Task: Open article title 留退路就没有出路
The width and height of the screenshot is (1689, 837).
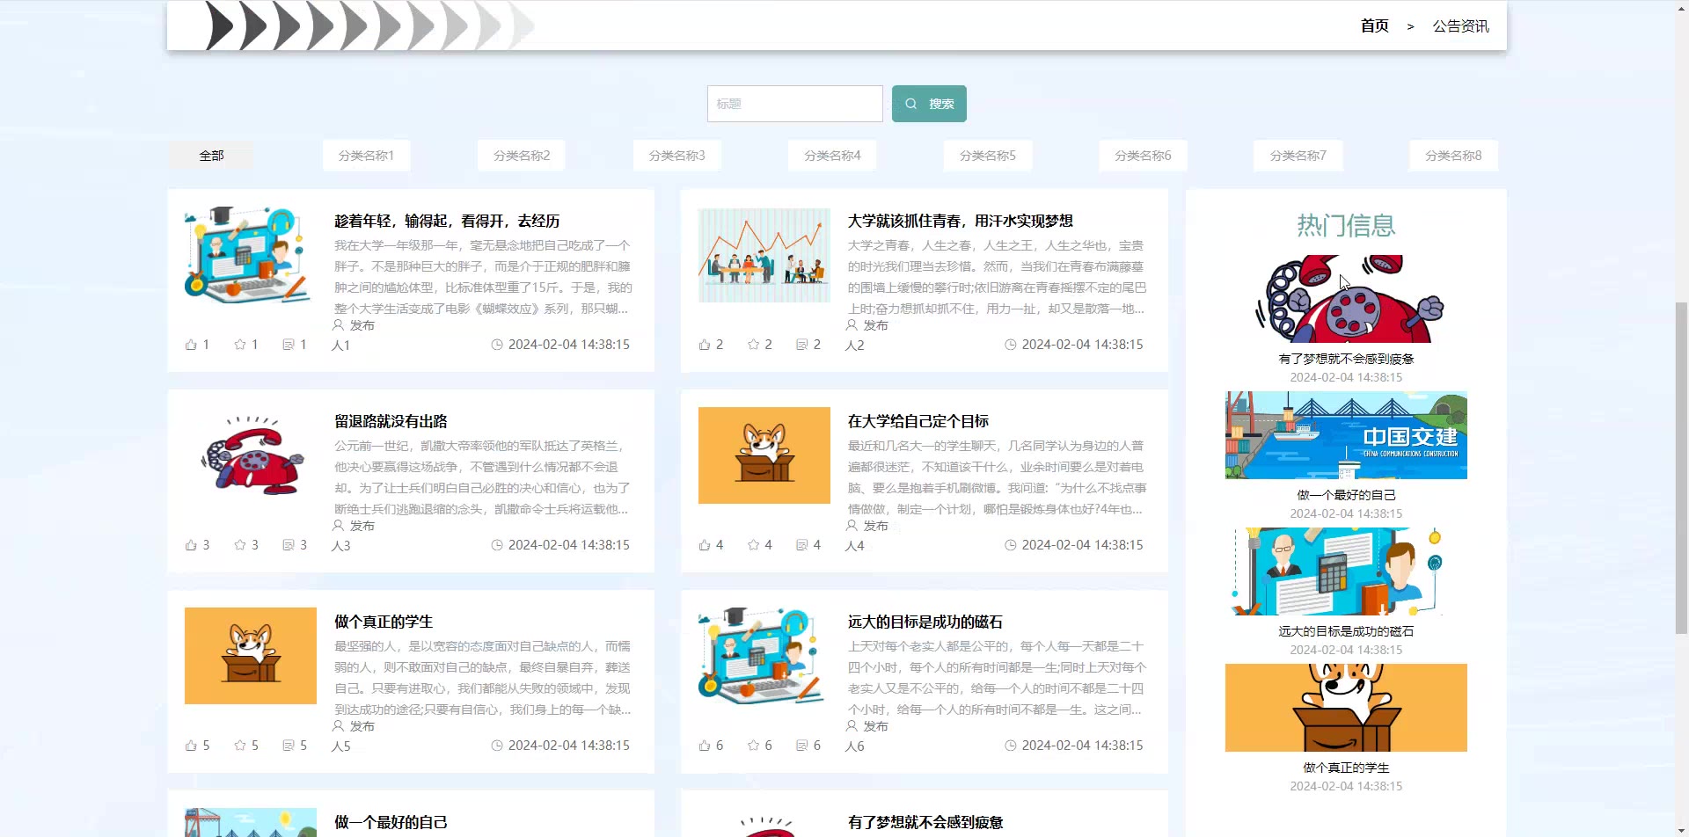Action: pyautogui.click(x=391, y=421)
